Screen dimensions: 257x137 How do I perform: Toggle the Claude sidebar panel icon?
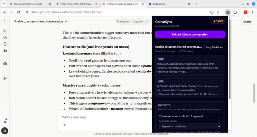coord(5,21)
